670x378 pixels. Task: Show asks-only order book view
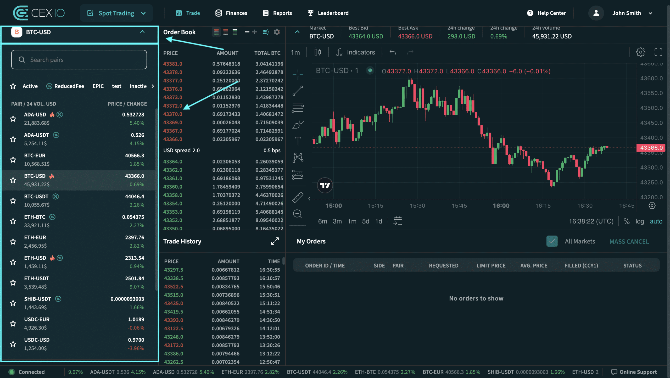[x=226, y=32]
